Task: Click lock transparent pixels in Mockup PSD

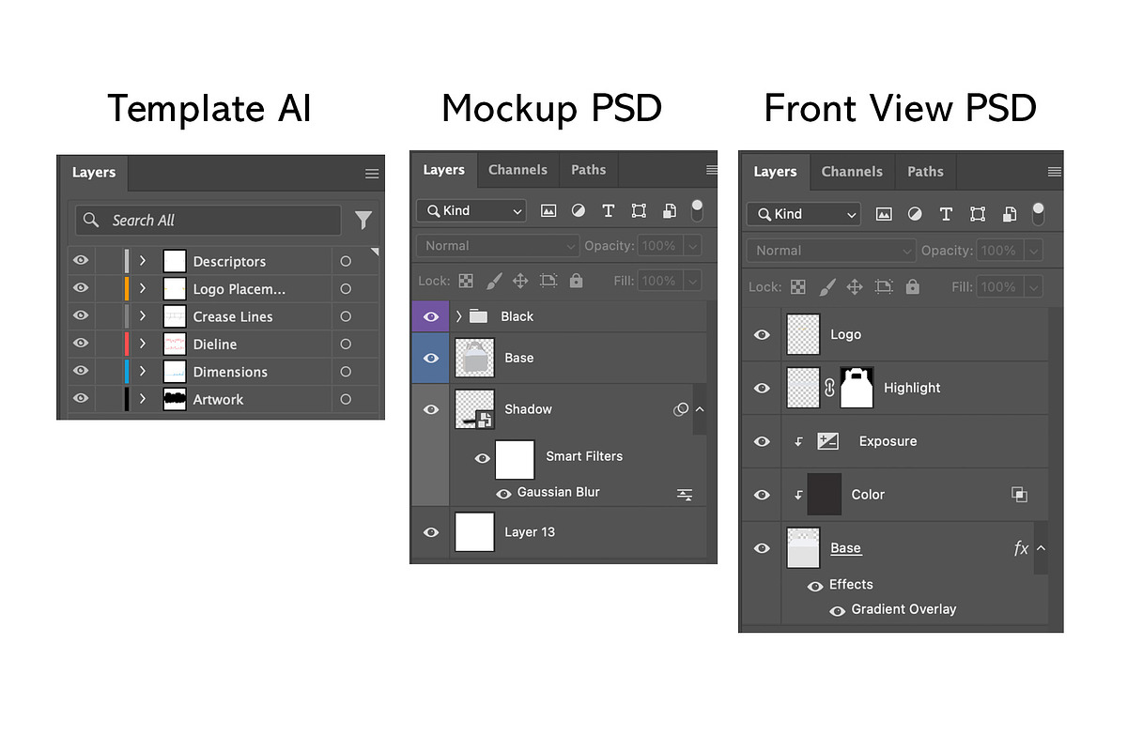Action: 466,281
